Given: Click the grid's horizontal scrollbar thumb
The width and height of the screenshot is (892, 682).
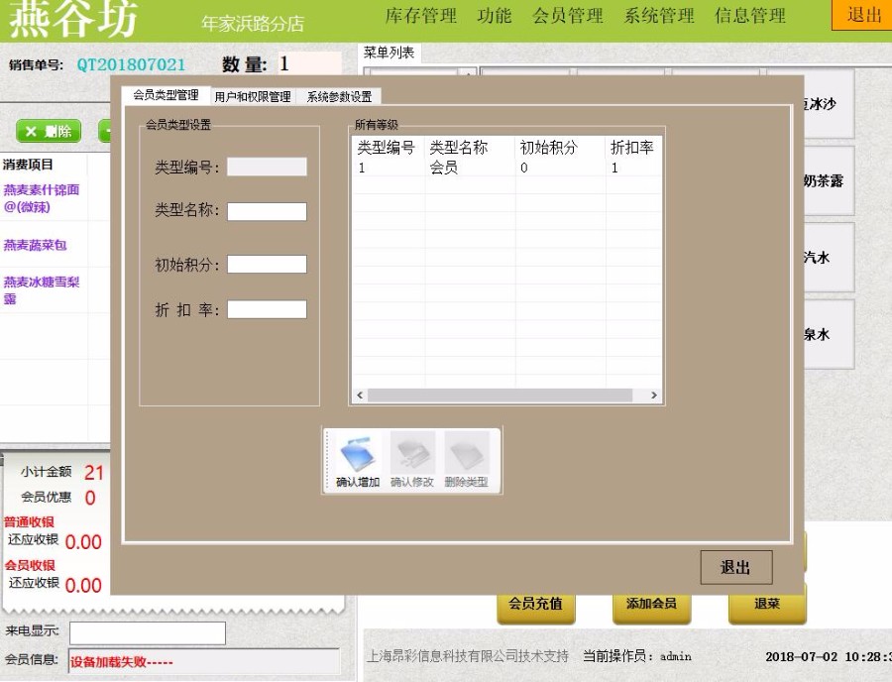Looking at the screenshot, I should [501, 395].
